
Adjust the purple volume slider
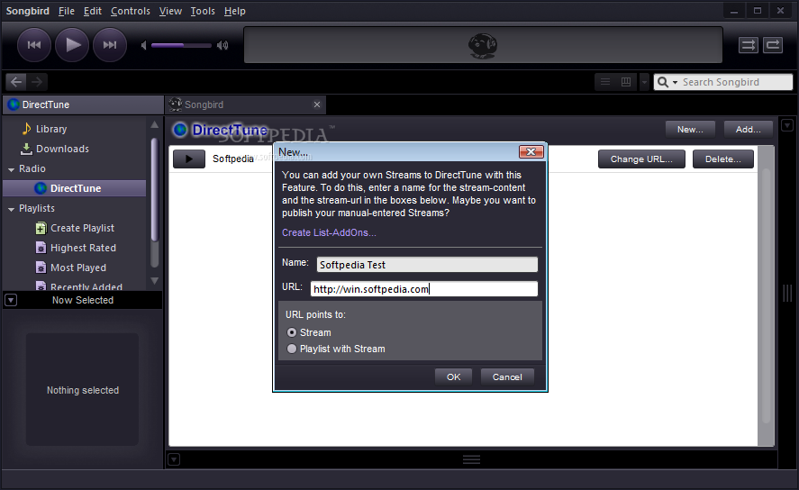(181, 45)
